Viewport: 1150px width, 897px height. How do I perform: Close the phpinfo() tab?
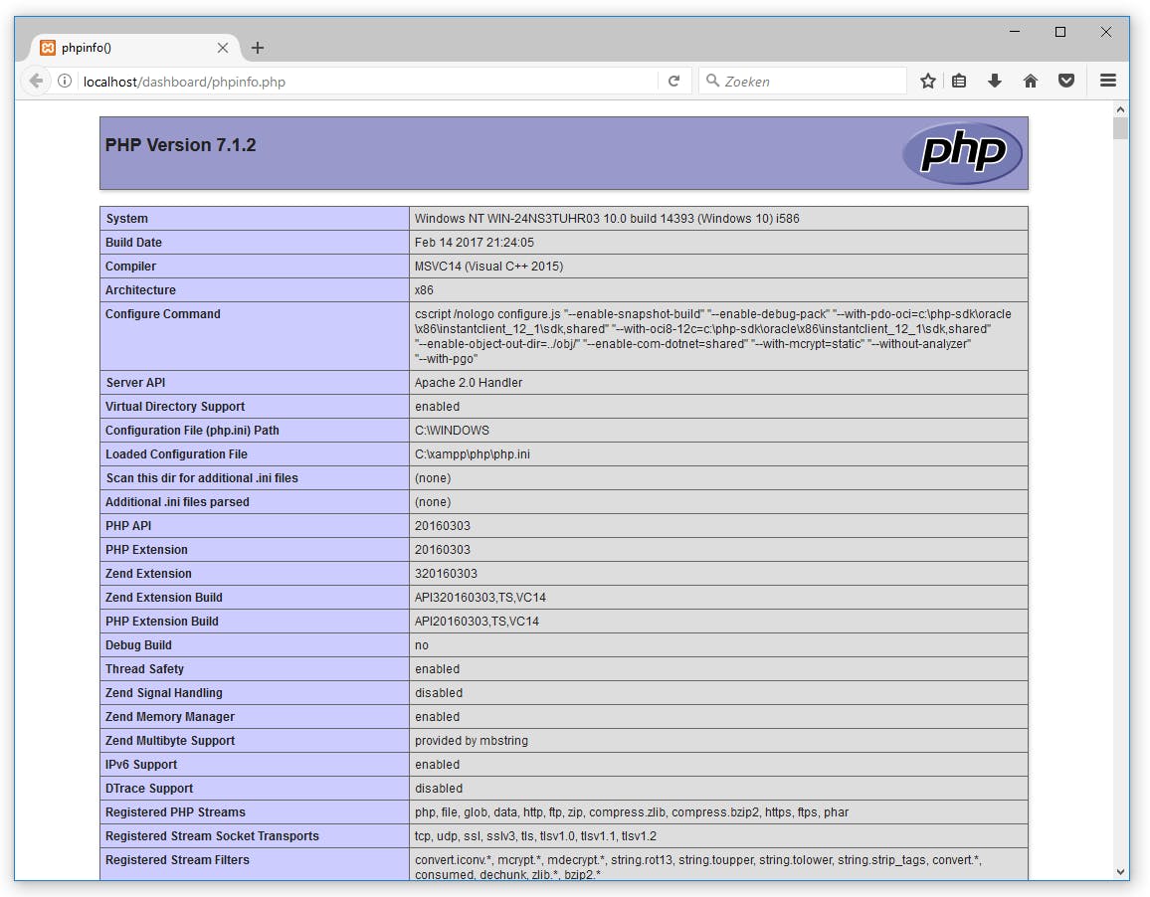223,48
